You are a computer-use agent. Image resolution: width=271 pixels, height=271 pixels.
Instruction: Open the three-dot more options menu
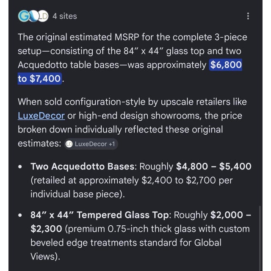coord(248,16)
